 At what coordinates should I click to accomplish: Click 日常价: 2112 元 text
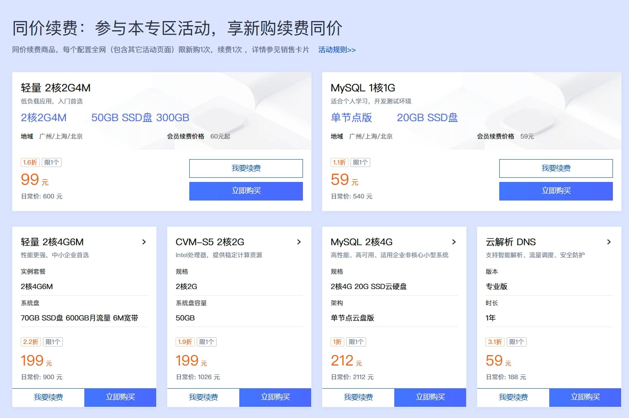point(352,377)
